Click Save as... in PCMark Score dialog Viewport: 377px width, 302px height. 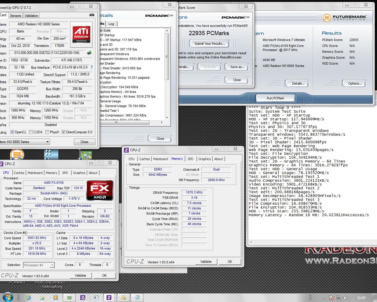(x=237, y=67)
